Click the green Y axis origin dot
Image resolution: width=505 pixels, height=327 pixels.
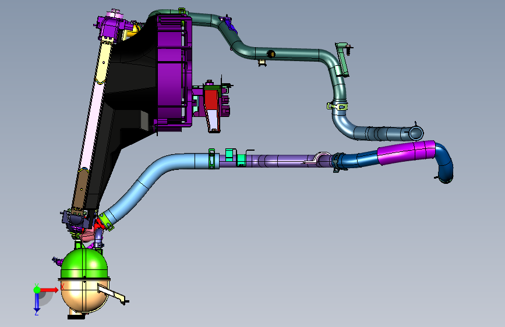37,290
